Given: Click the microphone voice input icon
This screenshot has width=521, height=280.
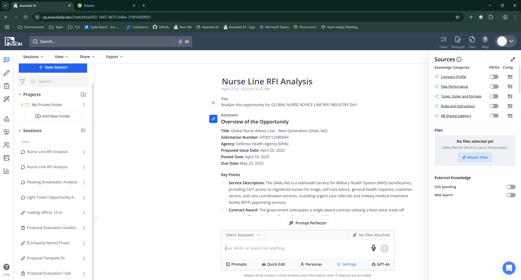Looking at the screenshot, I should pos(373,248).
